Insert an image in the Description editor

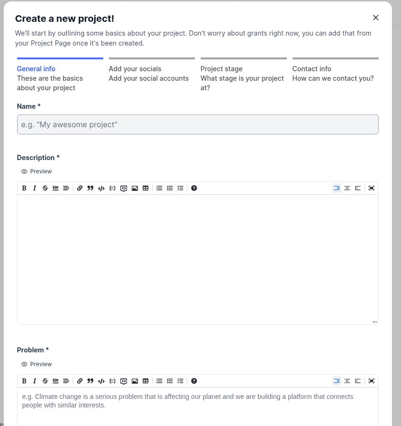pos(135,188)
